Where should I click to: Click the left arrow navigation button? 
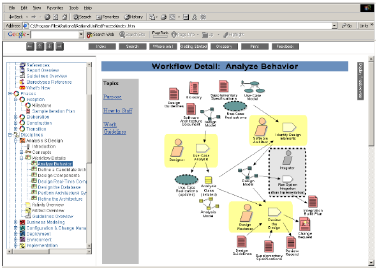pyautogui.click(x=30, y=46)
